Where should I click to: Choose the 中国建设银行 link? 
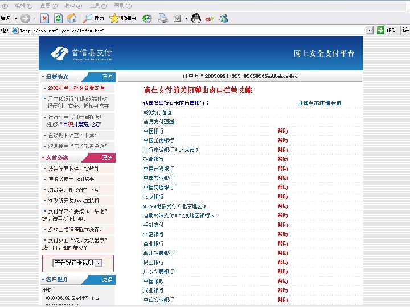tap(159, 169)
